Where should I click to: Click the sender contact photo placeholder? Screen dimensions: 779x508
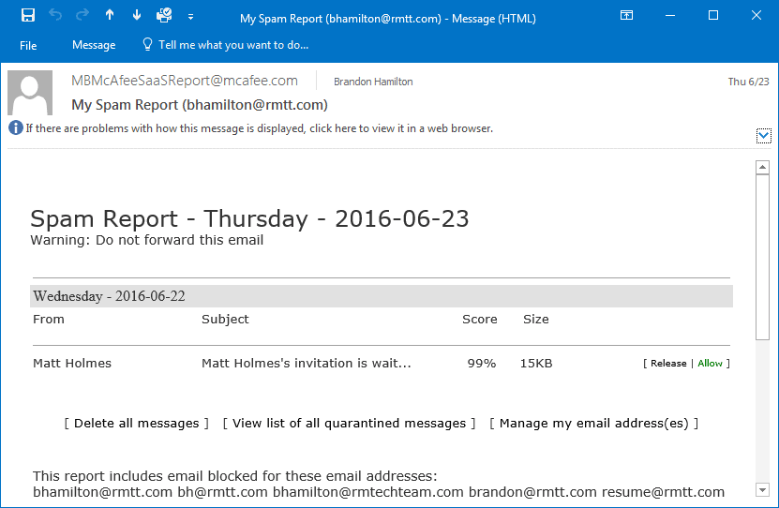[30, 93]
